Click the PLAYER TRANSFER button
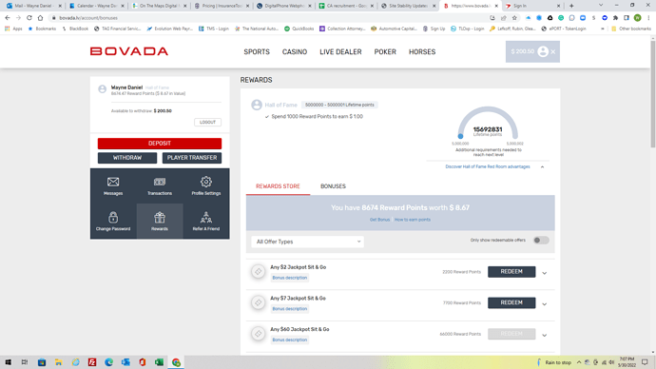Viewport: 656px width, 369px height. click(x=192, y=158)
